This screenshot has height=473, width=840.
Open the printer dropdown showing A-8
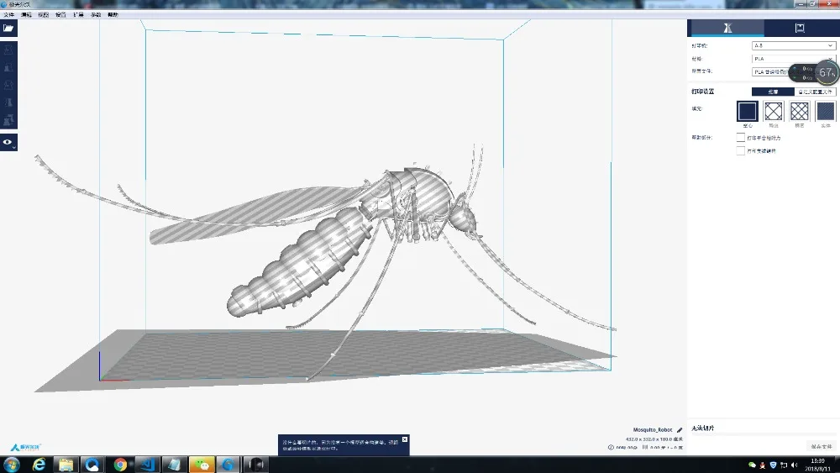tap(794, 45)
